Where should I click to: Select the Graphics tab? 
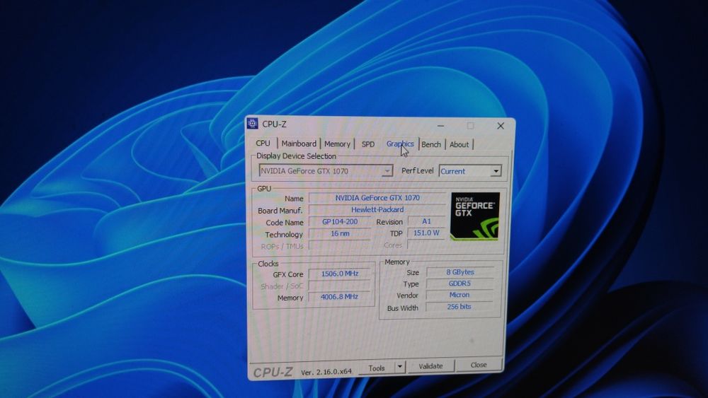400,144
